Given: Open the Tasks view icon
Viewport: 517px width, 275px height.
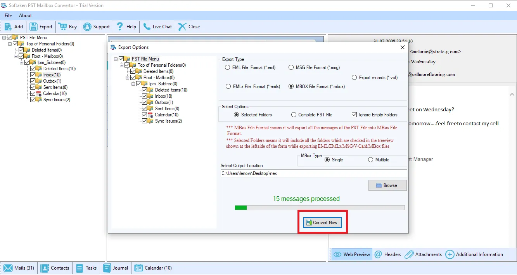Looking at the screenshot, I should coord(80,268).
